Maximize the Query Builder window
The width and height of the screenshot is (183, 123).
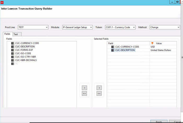(x=178, y=2)
